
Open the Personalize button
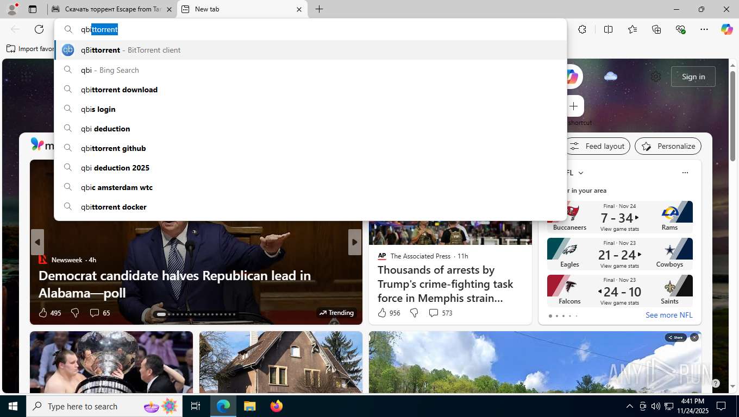tap(668, 146)
